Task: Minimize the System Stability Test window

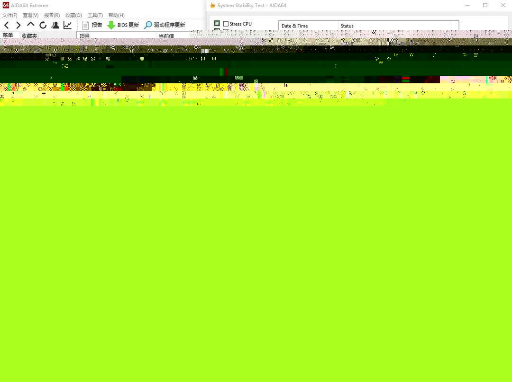Action: point(467,5)
